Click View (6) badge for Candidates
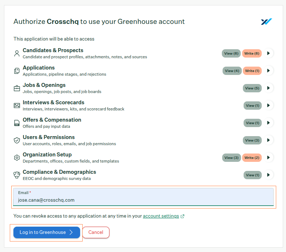 coord(231,53)
